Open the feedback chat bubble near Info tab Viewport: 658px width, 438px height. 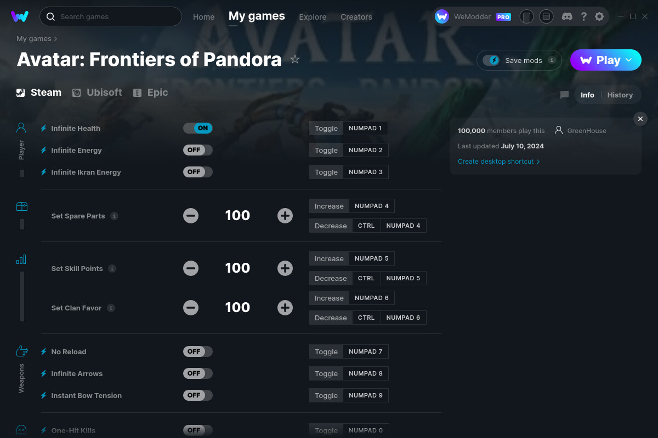click(564, 95)
